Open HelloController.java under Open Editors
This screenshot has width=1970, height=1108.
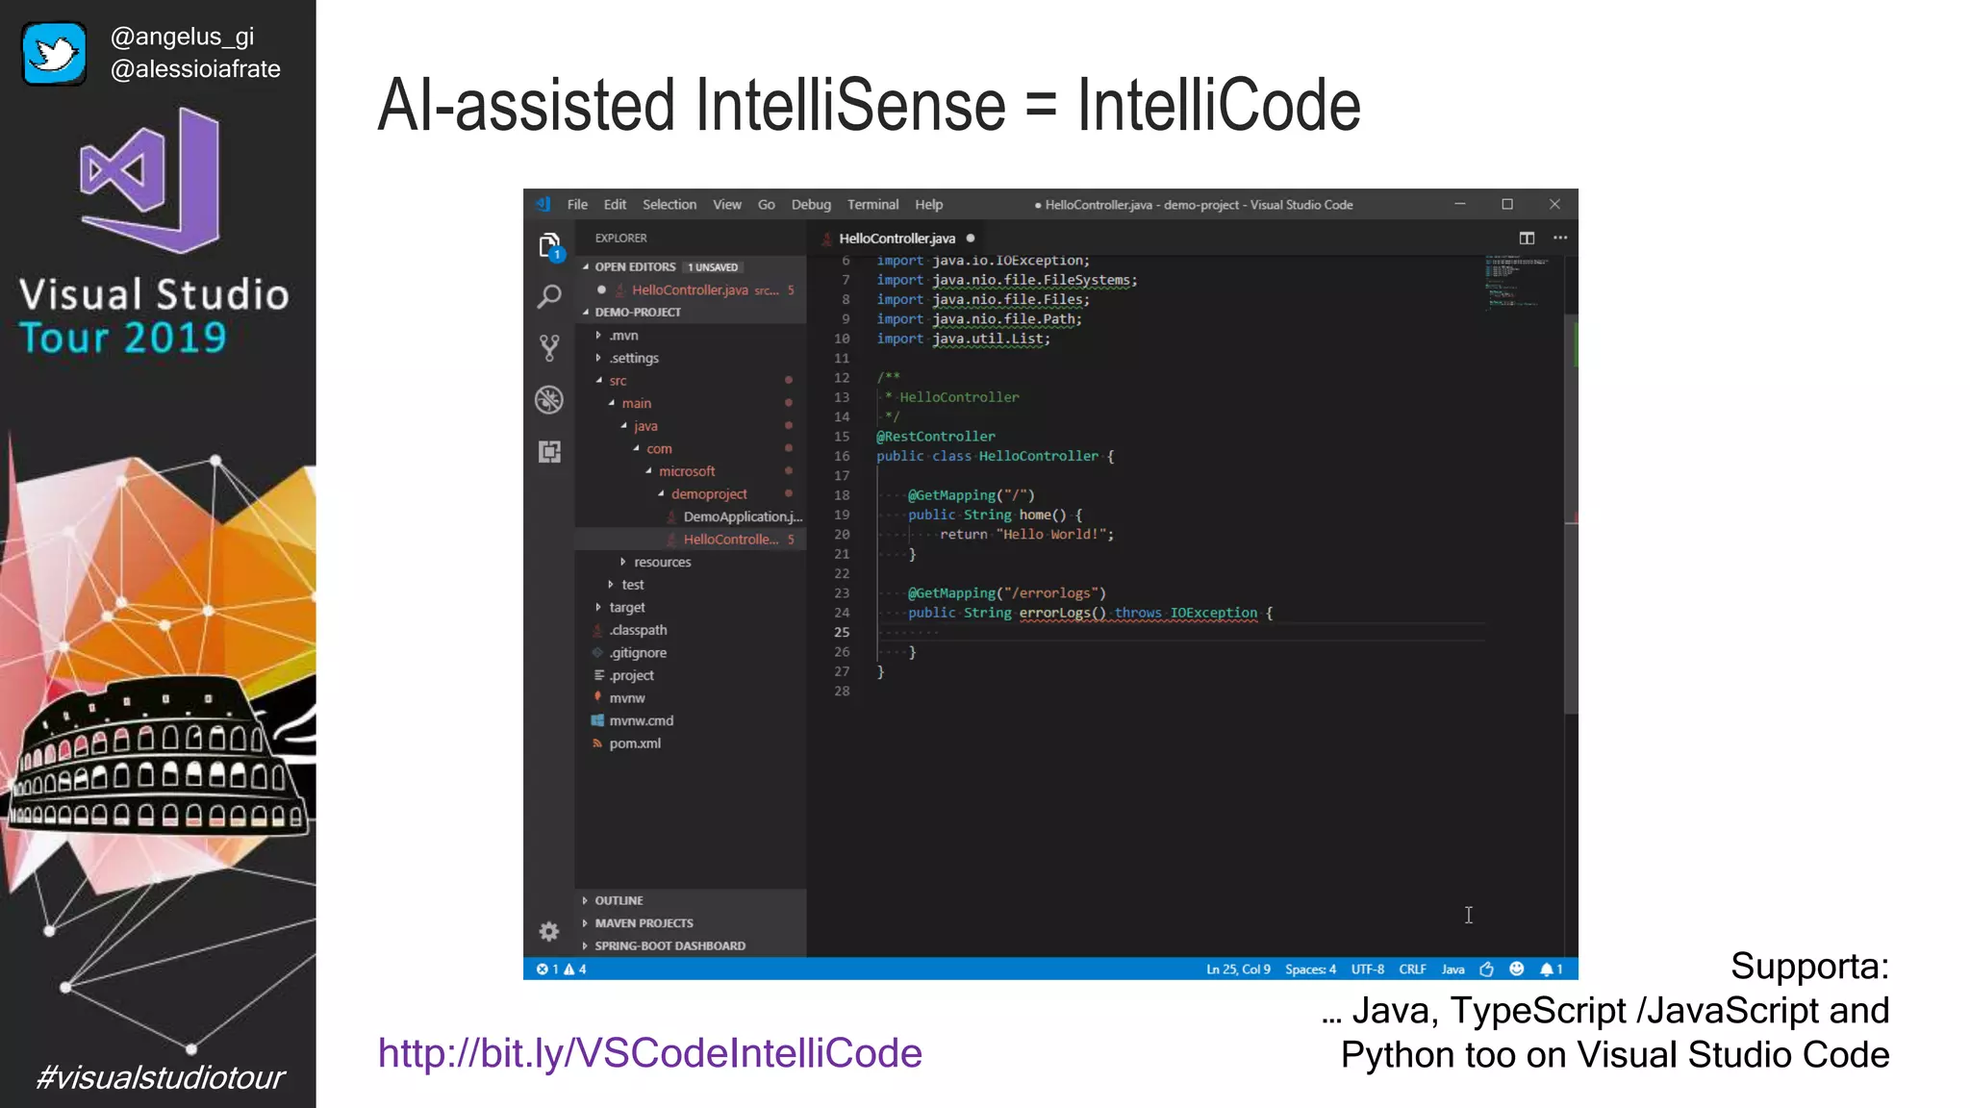[x=690, y=290]
